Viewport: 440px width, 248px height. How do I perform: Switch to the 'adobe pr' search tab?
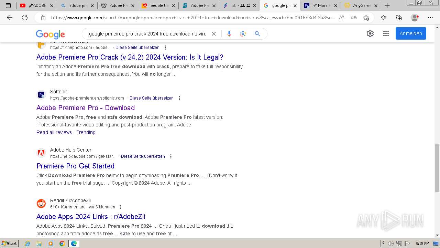[x=77, y=6]
